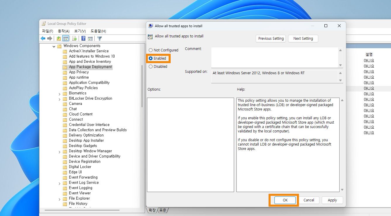The height and width of the screenshot is (216, 391).
Task: Click the console tree vertical scrollbar thumb
Action: click(142, 86)
